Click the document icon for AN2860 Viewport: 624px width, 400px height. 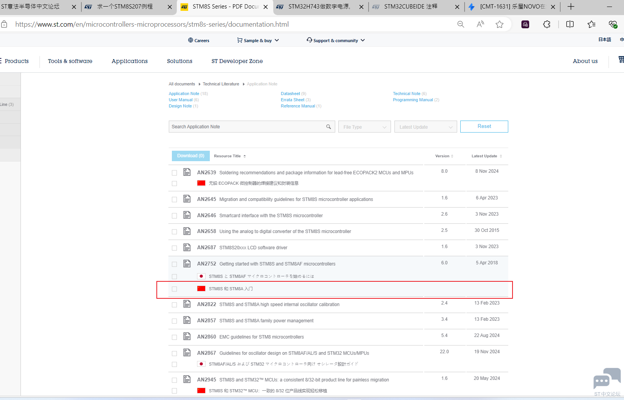click(187, 336)
